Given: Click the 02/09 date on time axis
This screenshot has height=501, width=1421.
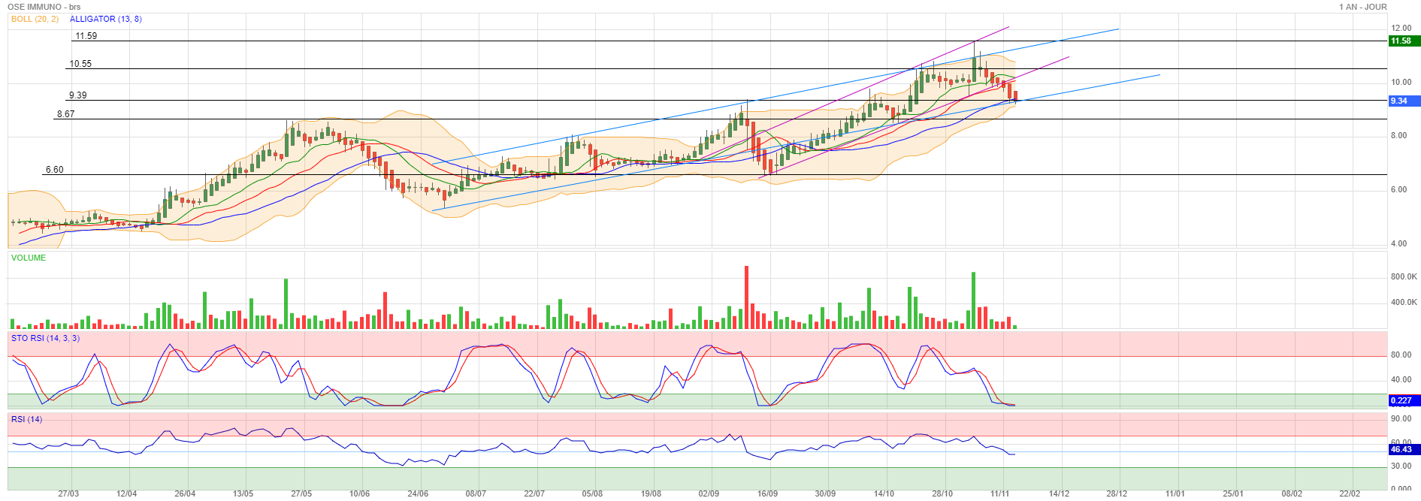Looking at the screenshot, I should coord(709,493).
